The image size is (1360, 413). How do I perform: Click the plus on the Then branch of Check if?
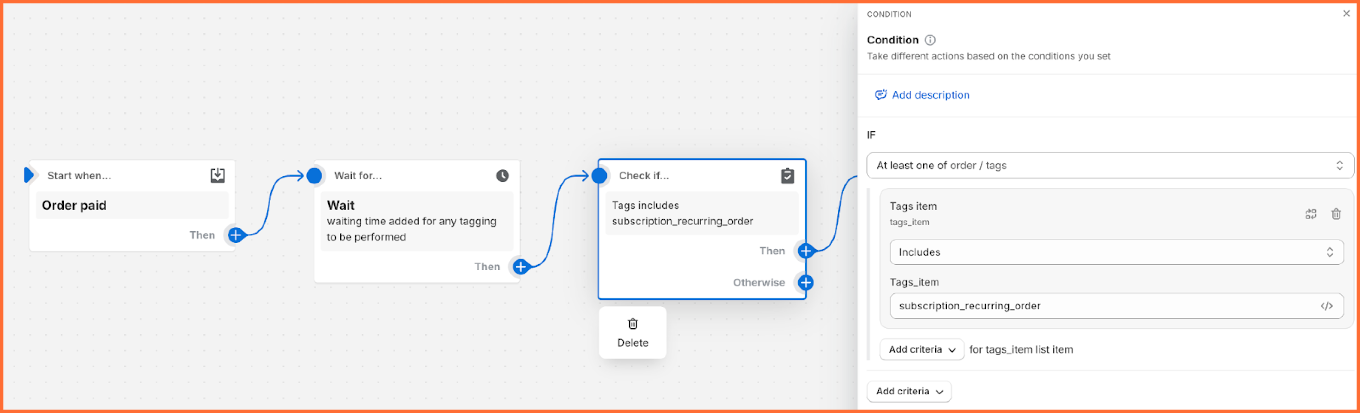coord(805,251)
